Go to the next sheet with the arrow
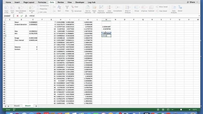Screen dimensions: 203x114 click(x=9, y=106)
